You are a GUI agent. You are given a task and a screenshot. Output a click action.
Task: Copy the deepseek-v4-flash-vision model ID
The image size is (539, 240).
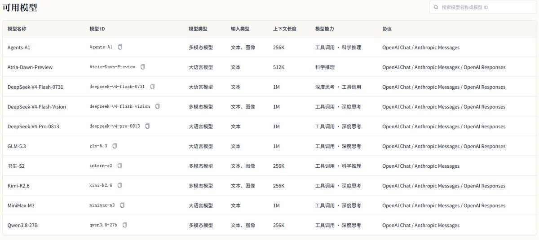158,106
